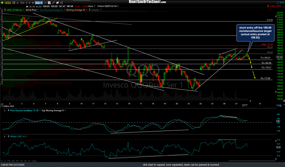Click the bar chart style icon
Screen dimensions: 285x167
(45, 3)
